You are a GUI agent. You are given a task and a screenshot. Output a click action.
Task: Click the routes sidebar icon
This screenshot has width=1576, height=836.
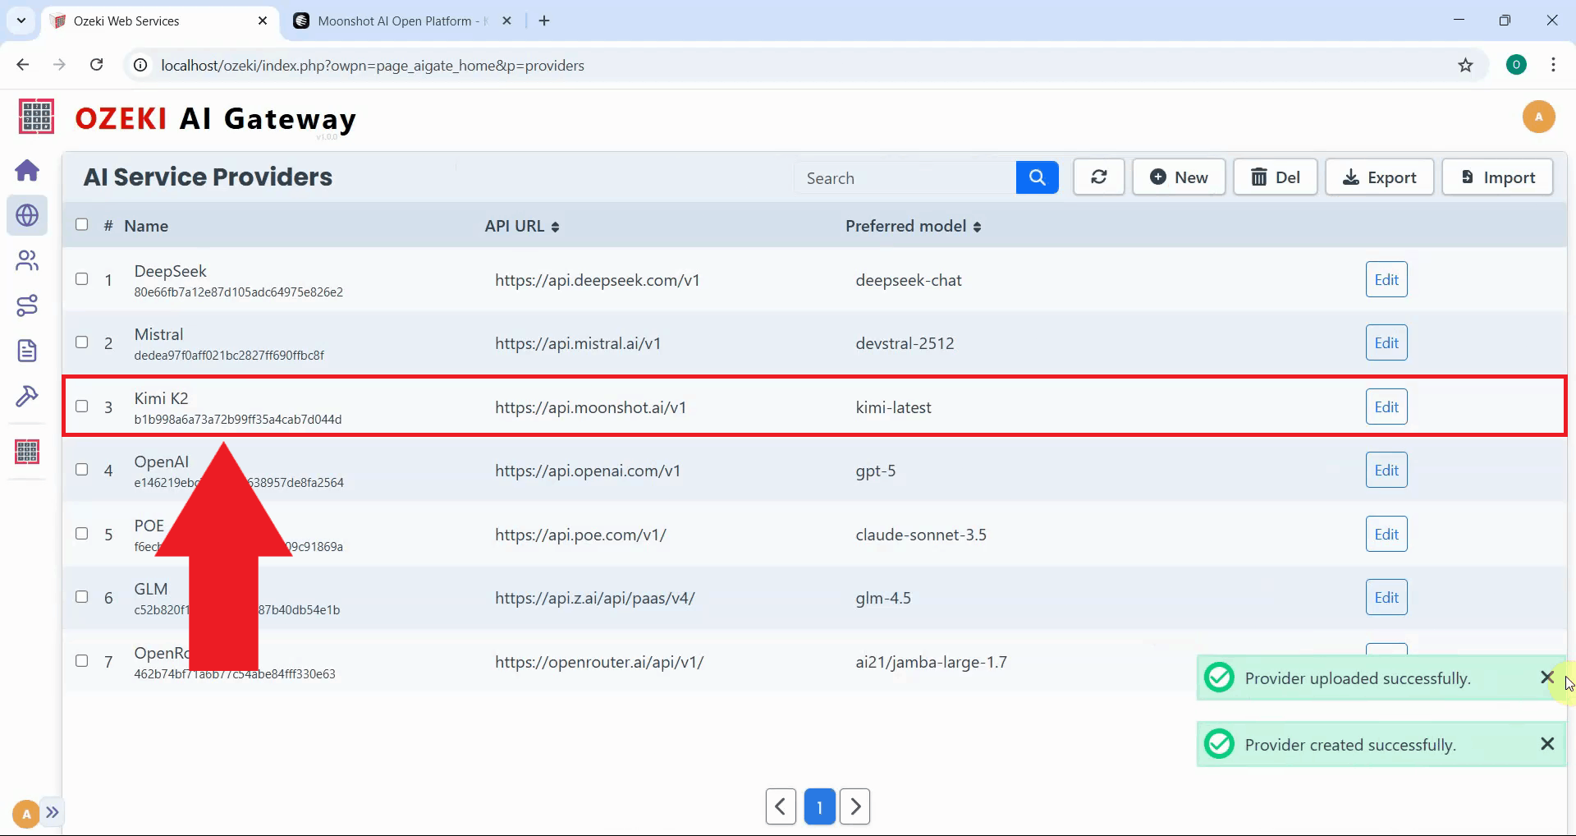27,305
